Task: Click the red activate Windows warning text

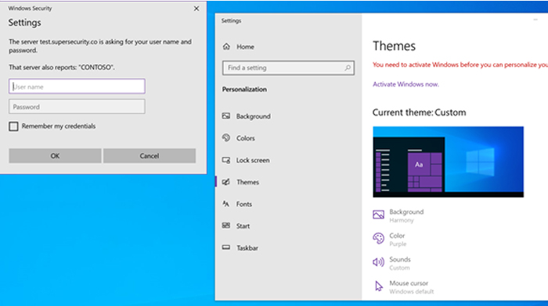Action: pos(460,65)
